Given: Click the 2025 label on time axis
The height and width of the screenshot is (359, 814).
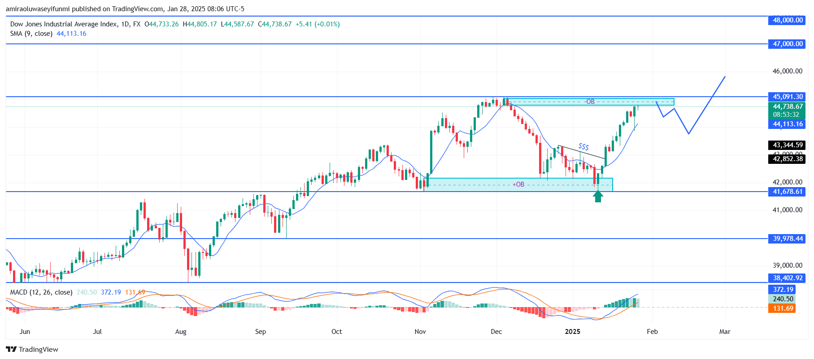Looking at the screenshot, I should [x=573, y=332].
